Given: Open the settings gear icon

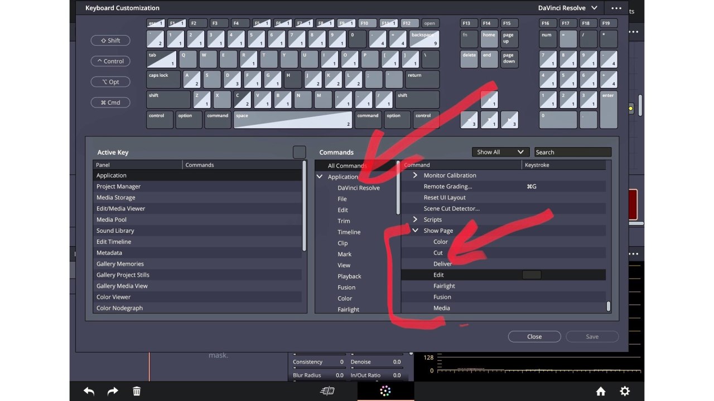Looking at the screenshot, I should click(625, 391).
